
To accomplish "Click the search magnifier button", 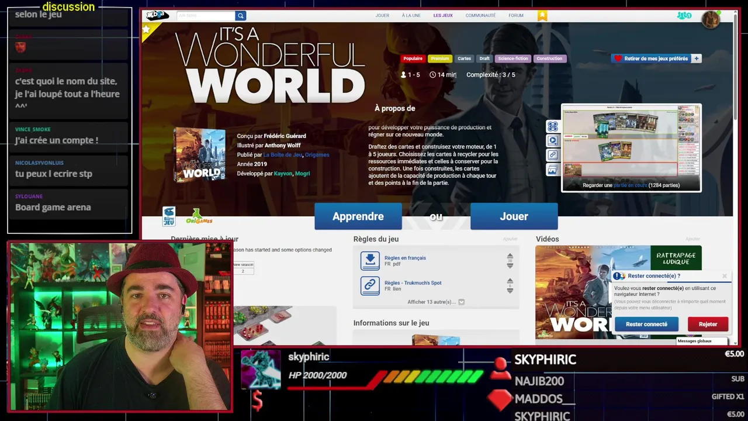I will 240,16.
